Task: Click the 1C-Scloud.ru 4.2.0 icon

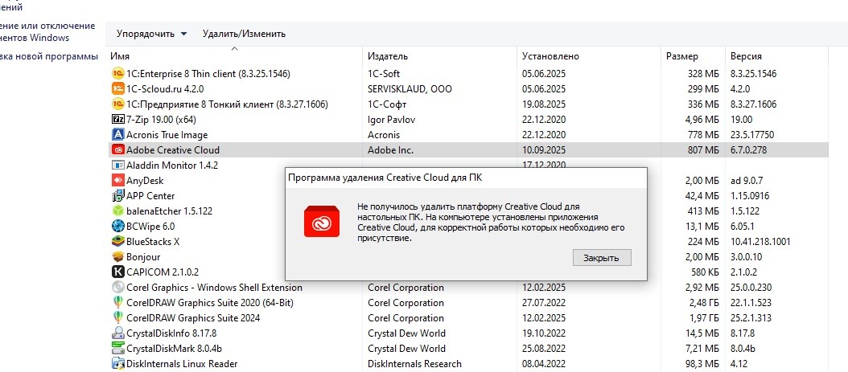Action: click(x=118, y=88)
